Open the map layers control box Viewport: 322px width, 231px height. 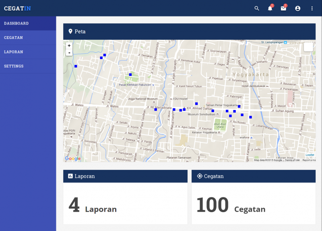[308, 47]
